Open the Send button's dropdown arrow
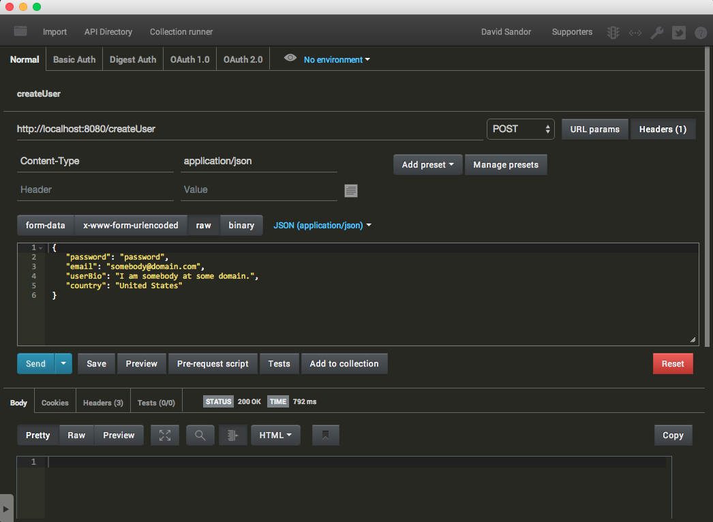Image resolution: width=713 pixels, height=522 pixels. [63, 363]
